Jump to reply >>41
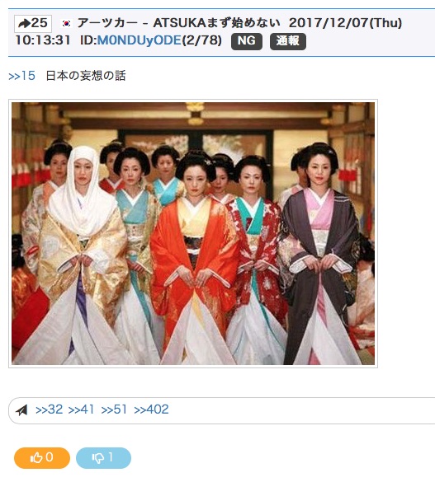Viewport: 435px width, 482px height. (x=81, y=409)
